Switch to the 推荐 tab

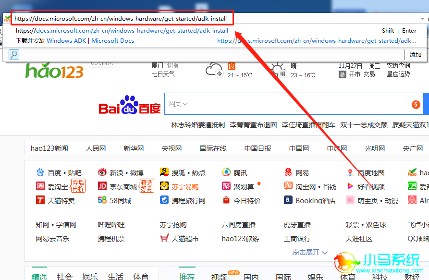[x=187, y=276]
